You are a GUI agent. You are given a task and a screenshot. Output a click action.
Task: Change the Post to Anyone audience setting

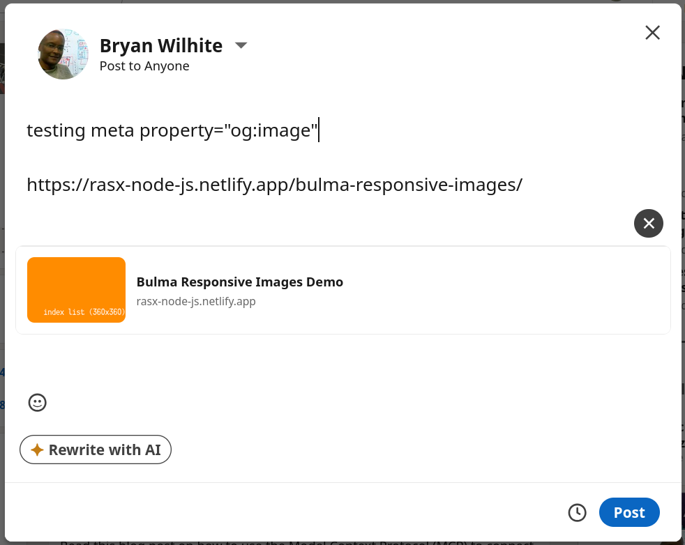pyautogui.click(x=144, y=66)
